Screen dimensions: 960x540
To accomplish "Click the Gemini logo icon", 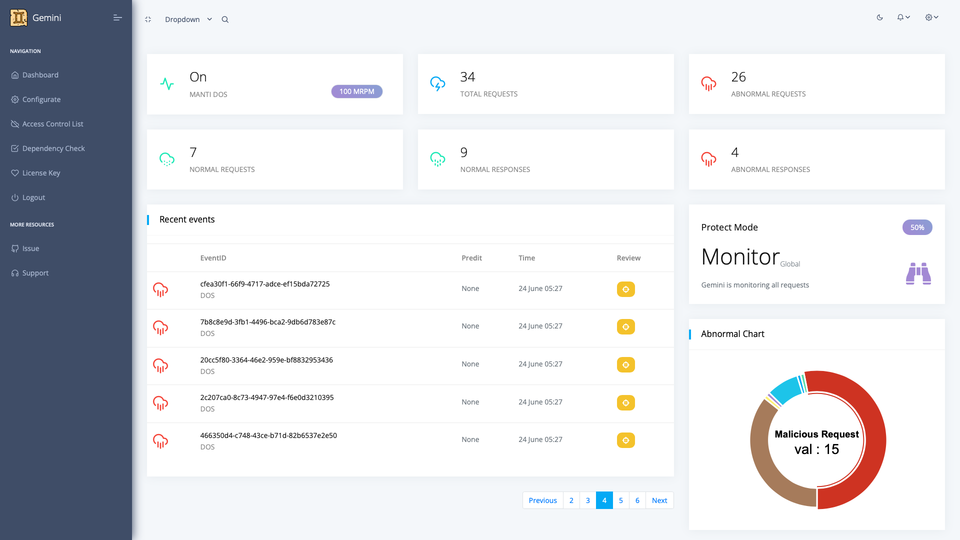I will coord(18,18).
